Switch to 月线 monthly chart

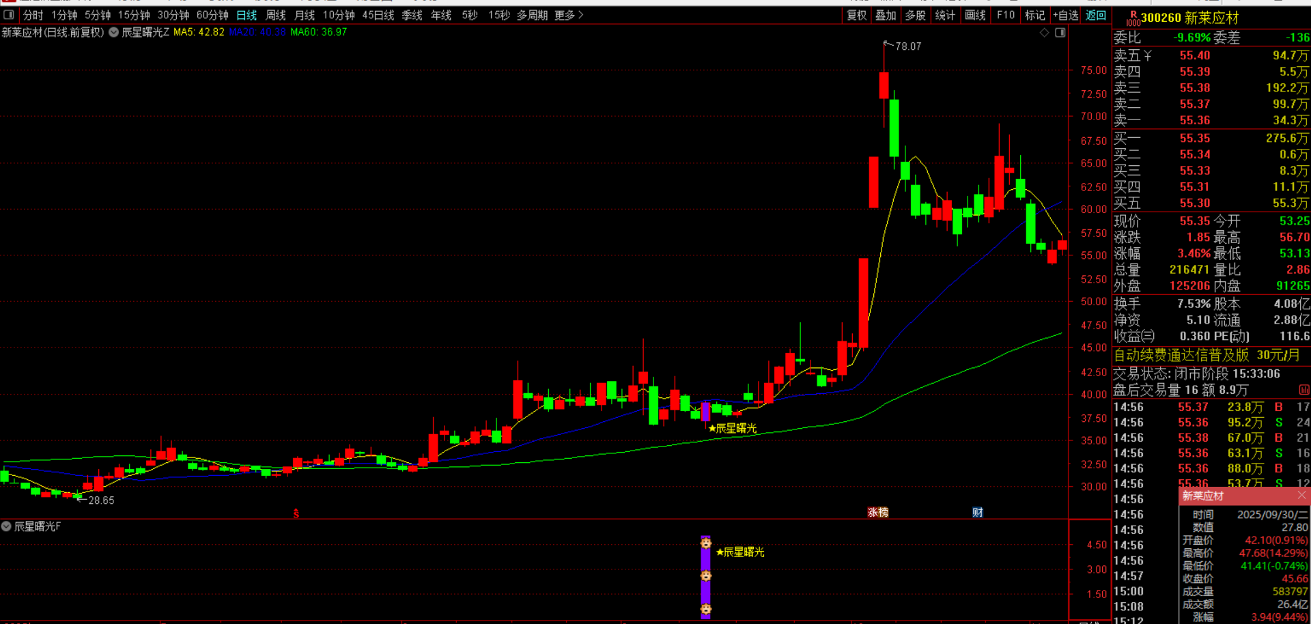[x=305, y=15]
